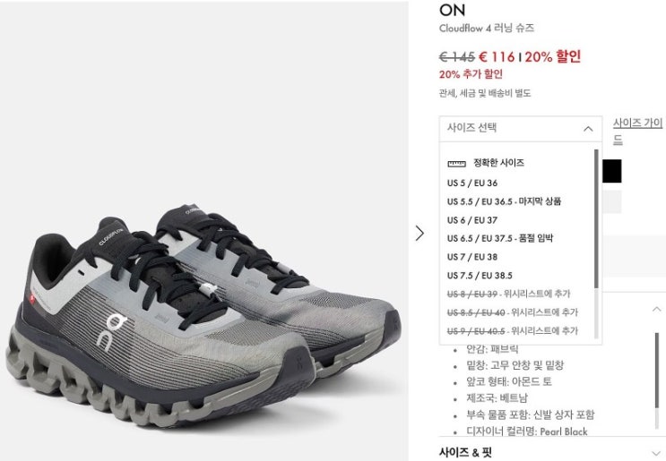Open the 사이즈 가이드 link
This screenshot has height=461, width=666.
637,131
